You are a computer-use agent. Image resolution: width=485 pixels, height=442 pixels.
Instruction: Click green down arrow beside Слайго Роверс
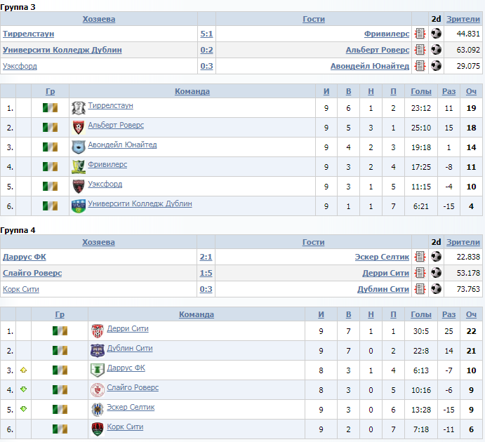pos(23,389)
